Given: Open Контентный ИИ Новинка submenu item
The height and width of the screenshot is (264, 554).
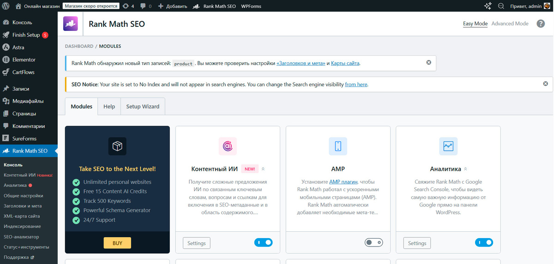Looking at the screenshot, I should pos(28,175).
